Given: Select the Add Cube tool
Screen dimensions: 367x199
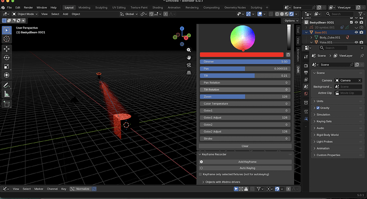Looking at the screenshot, I should (x=6, y=103).
